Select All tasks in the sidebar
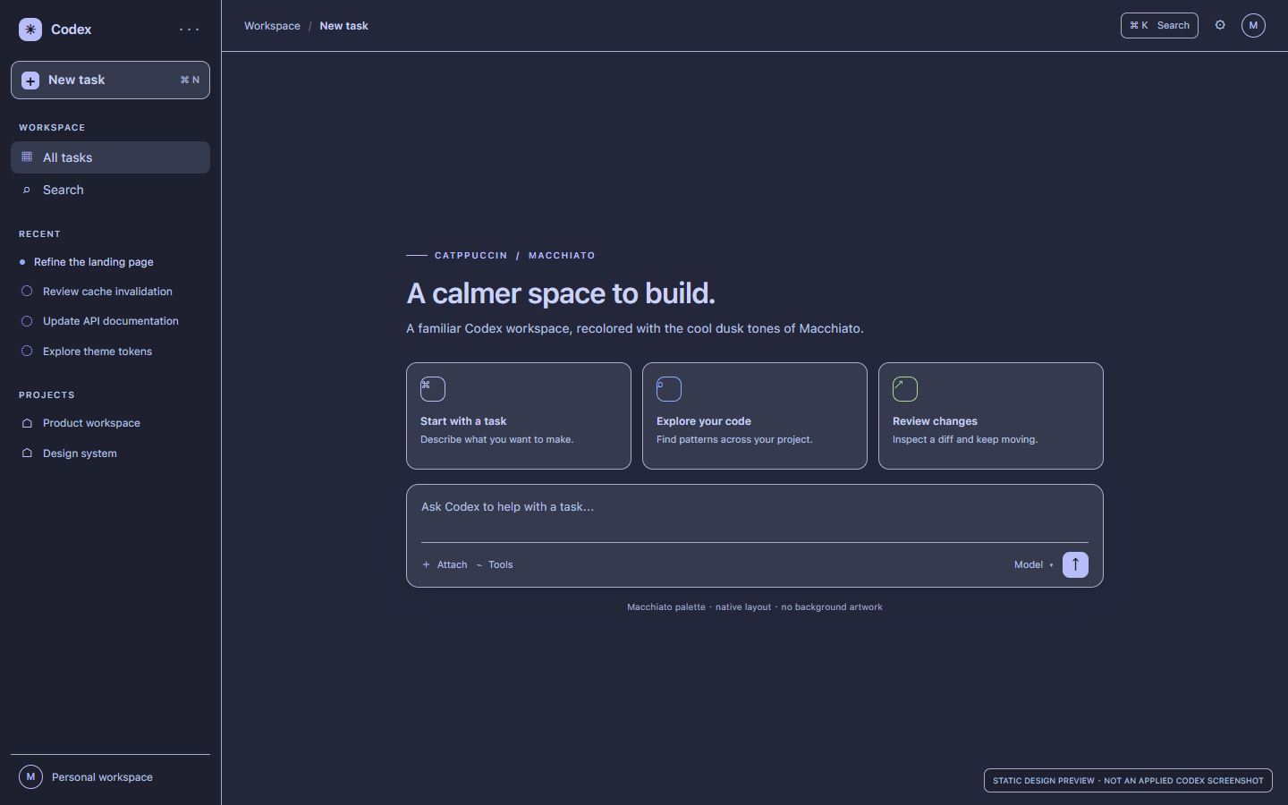 click(x=110, y=157)
